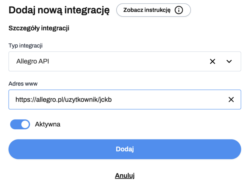Cancel with the Anuluj link
Image resolution: width=252 pixels, height=189 pixels.
(x=125, y=176)
